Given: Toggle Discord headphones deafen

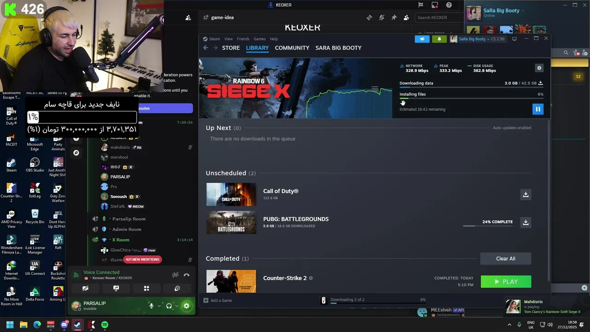Looking at the screenshot, I should pos(169,306).
